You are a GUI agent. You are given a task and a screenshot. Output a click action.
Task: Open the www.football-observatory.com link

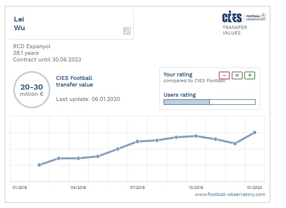coord(230,194)
